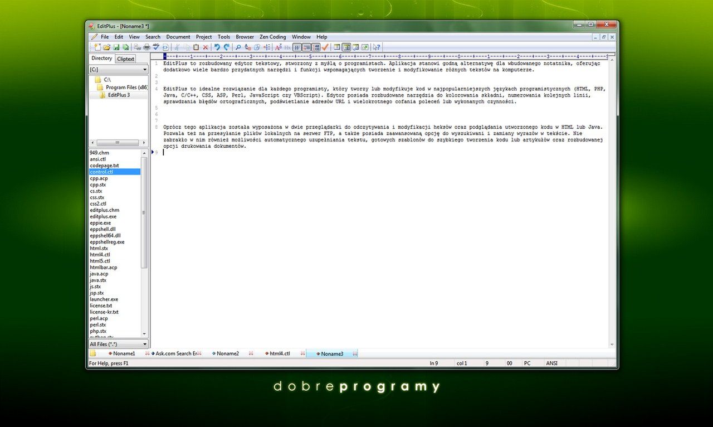
Task: Switch to the Noname2 document tab
Action: point(228,353)
